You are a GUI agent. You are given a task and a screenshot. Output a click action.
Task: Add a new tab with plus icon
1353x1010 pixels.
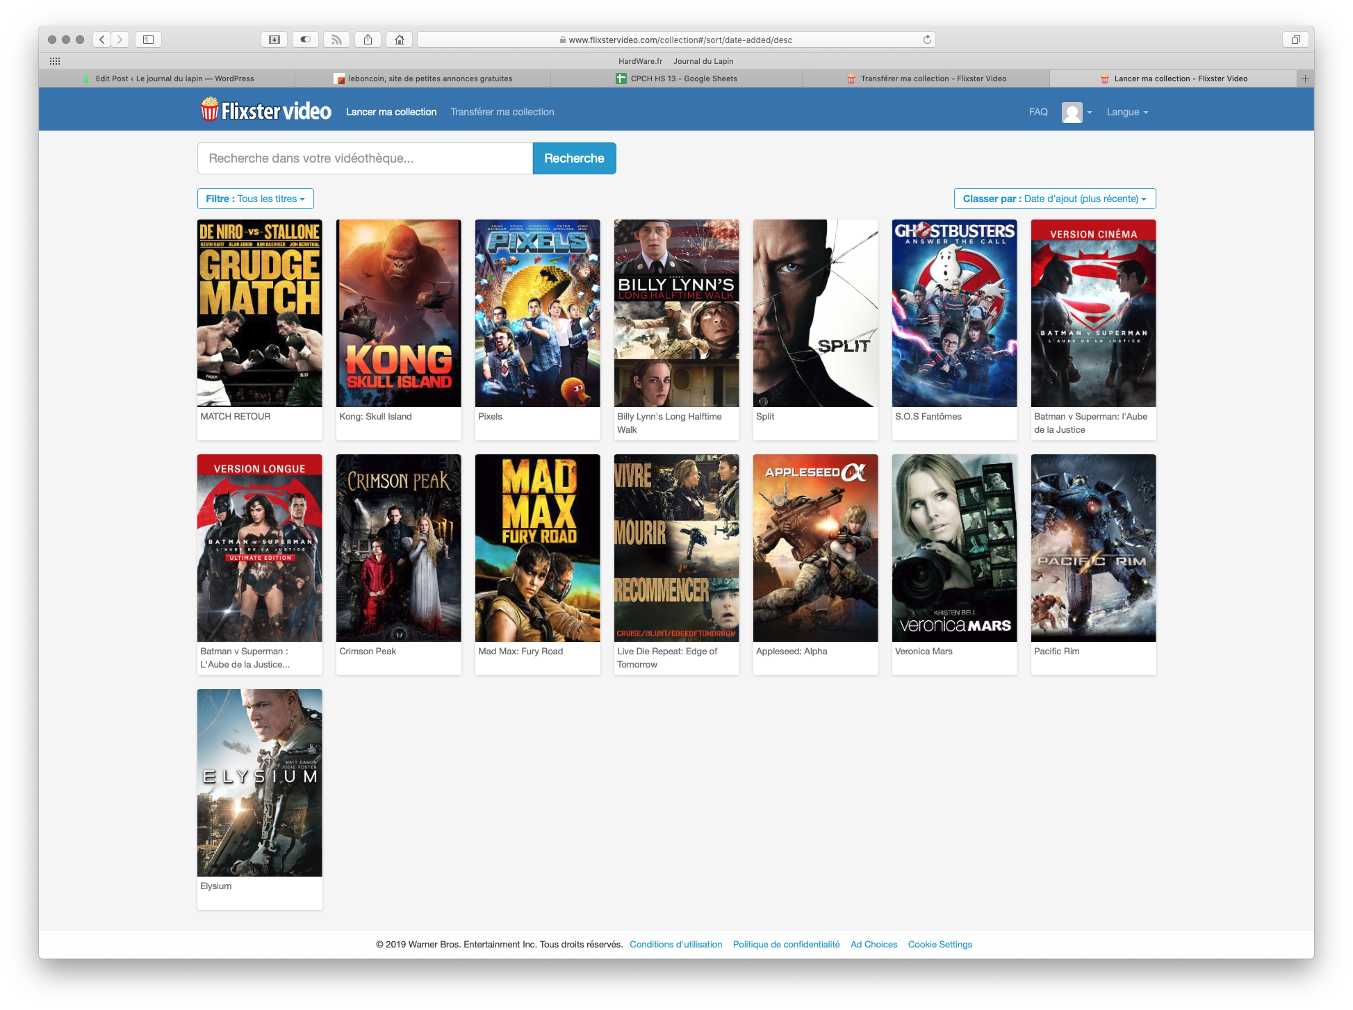(1305, 78)
